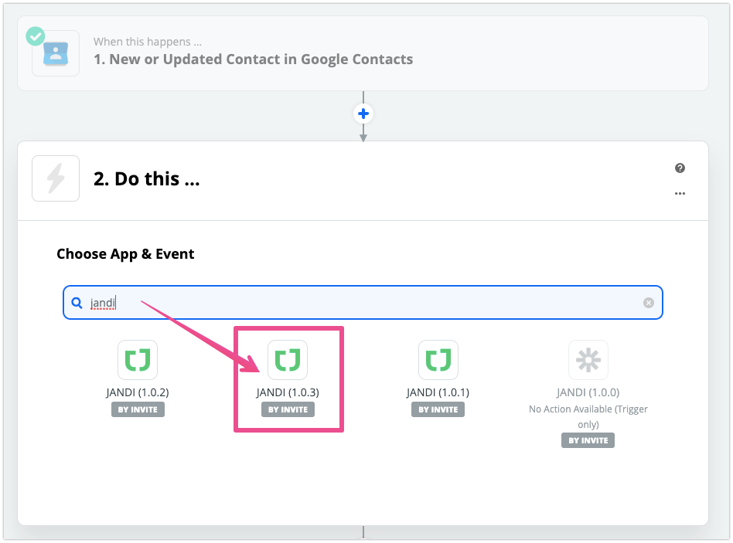Click the greyed JANDI (1.0.0) icon
Screen dimensions: 733x543
click(588, 360)
